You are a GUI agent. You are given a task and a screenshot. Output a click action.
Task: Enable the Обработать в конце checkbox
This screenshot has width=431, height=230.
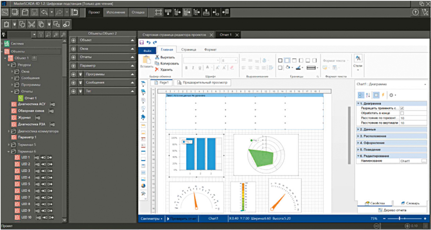402,113
